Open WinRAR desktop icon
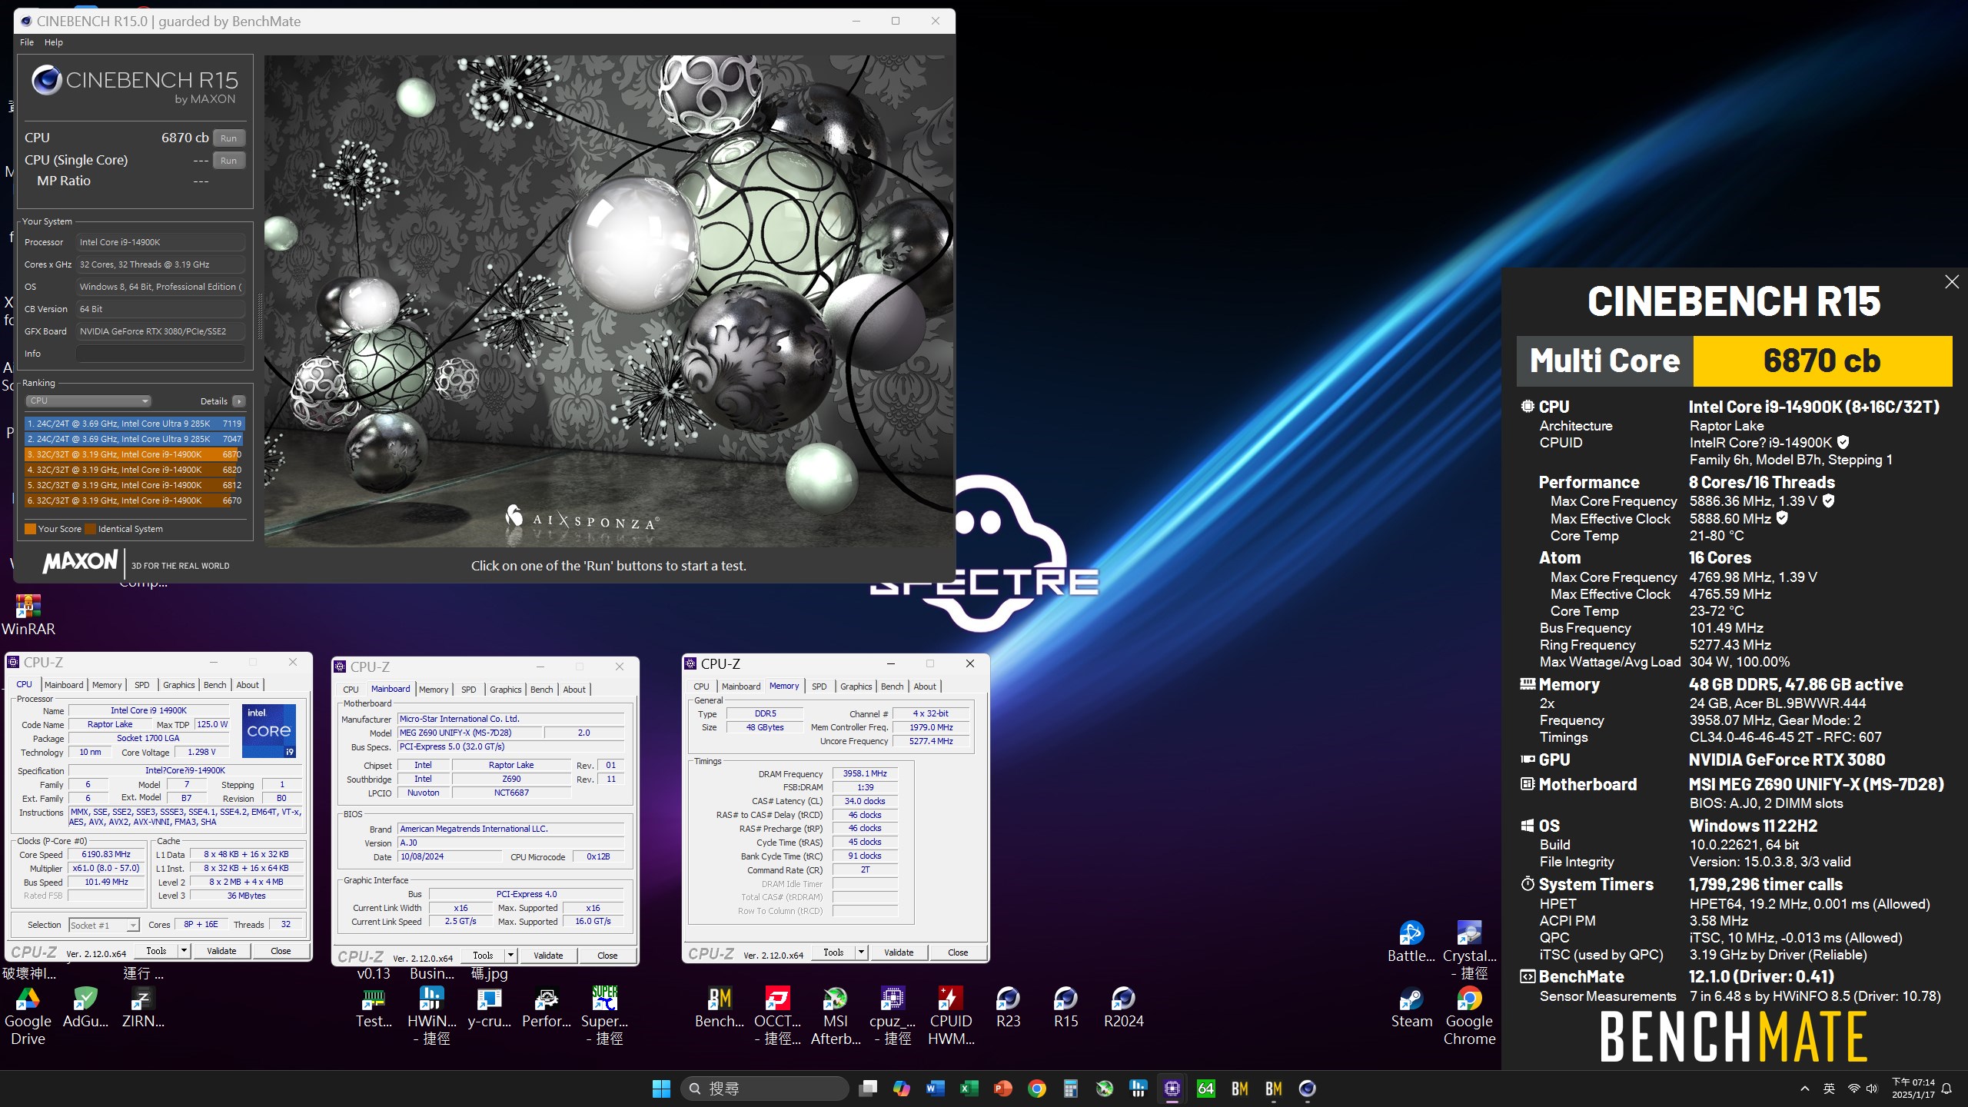Viewport: 1968px width, 1107px height. [28, 615]
